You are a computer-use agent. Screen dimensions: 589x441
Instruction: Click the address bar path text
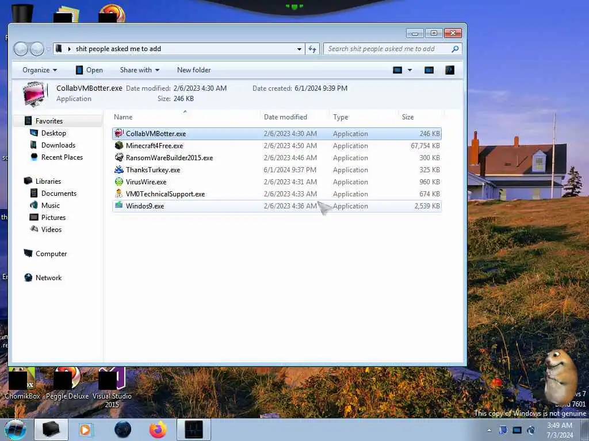118,49
